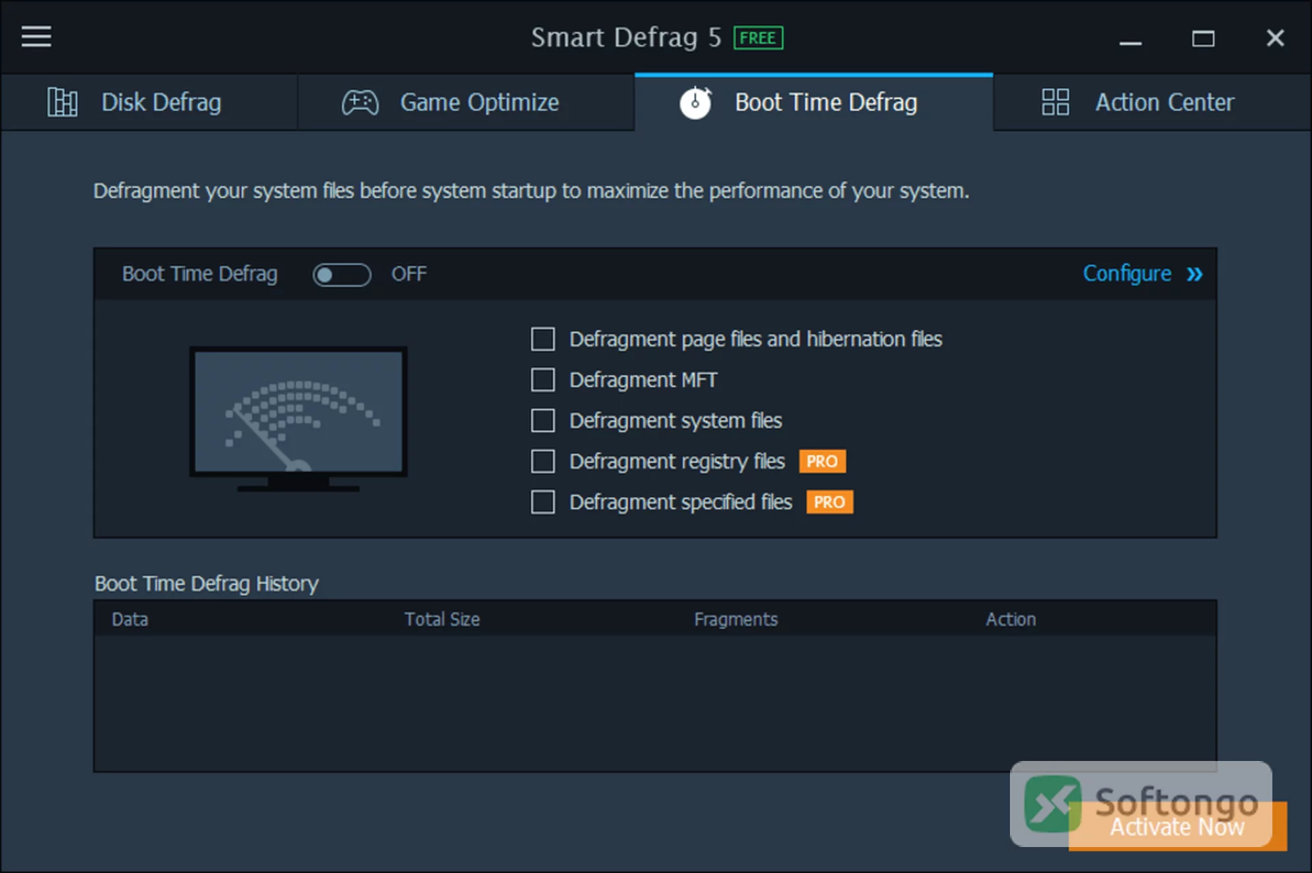
Task: Click the Game Optimize gamepad icon
Action: [x=360, y=102]
